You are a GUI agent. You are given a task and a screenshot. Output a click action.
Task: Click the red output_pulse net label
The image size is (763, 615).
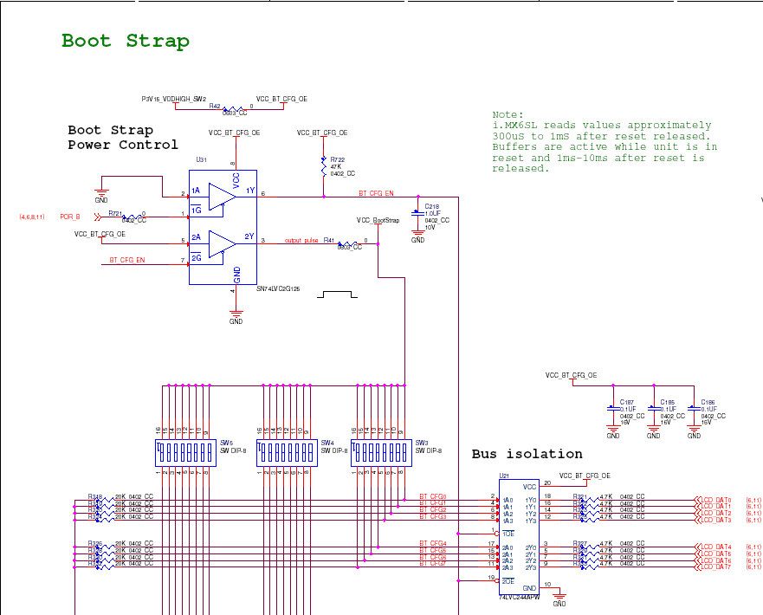301,240
